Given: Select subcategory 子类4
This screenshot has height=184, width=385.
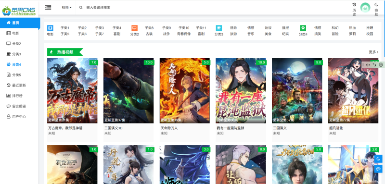Looking at the screenshot, I should pyautogui.click(x=117, y=28).
